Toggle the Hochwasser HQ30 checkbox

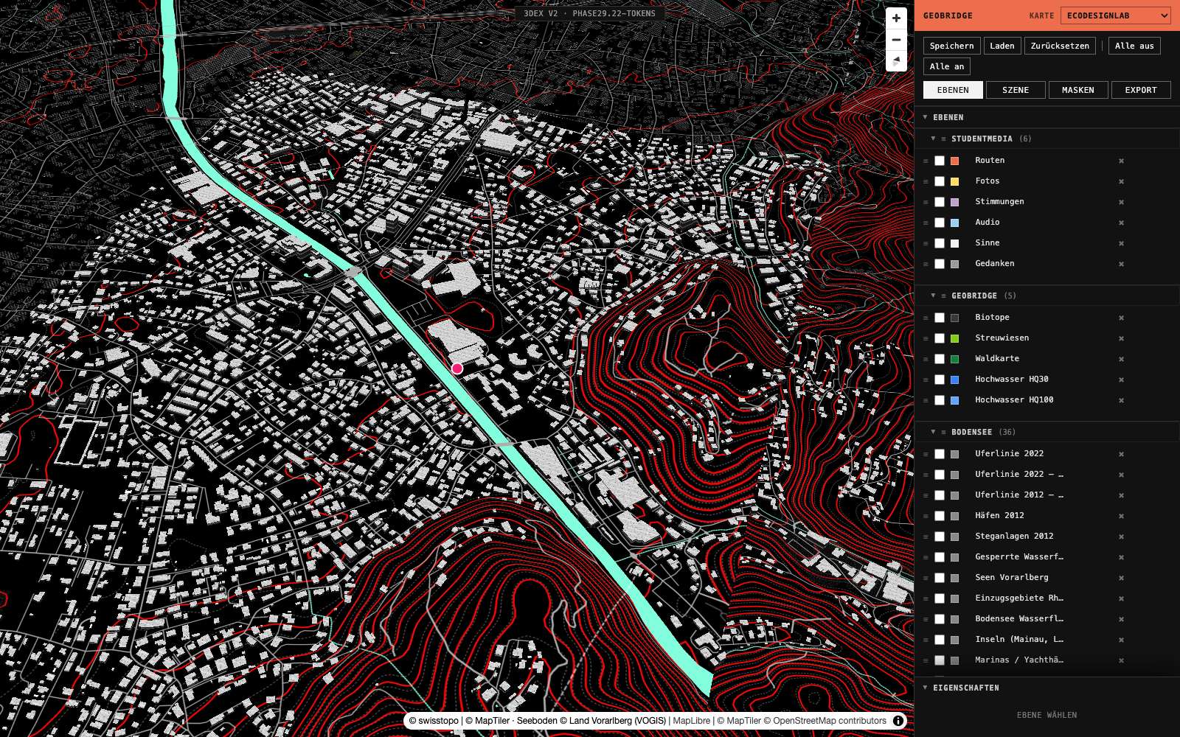click(940, 380)
